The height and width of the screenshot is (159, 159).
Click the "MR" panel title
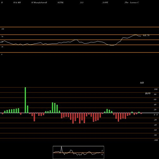click(142, 83)
